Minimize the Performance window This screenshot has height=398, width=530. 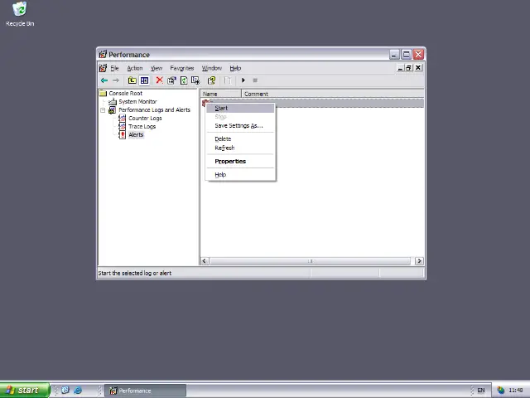point(394,55)
